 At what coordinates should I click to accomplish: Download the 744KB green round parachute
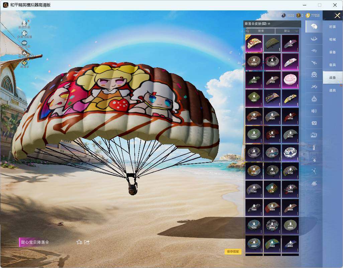pyautogui.click(x=254, y=134)
